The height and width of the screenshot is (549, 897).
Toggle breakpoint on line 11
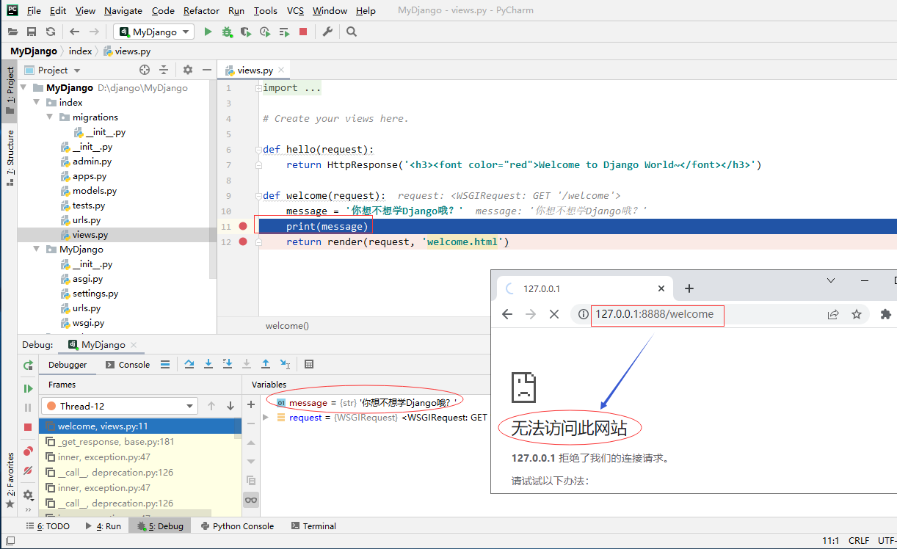click(243, 226)
